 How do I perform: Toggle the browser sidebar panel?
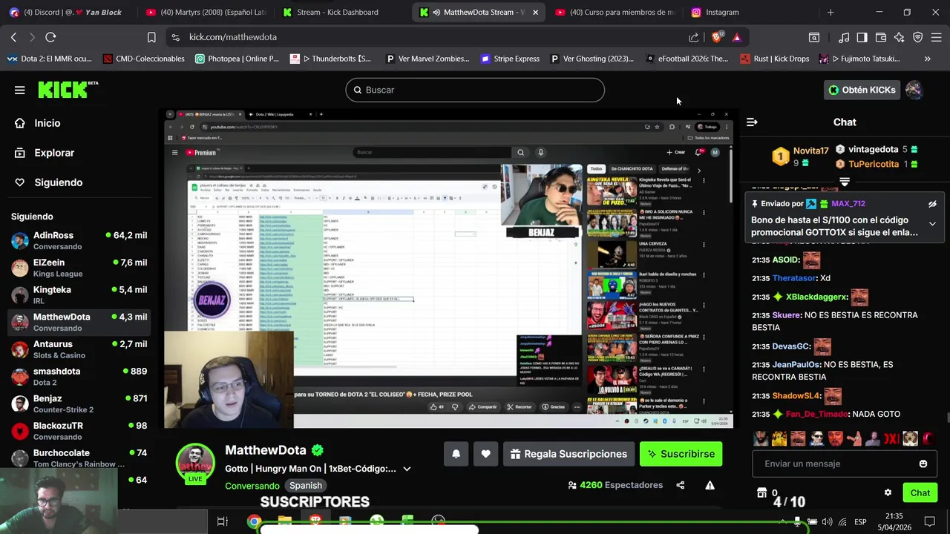coord(862,37)
